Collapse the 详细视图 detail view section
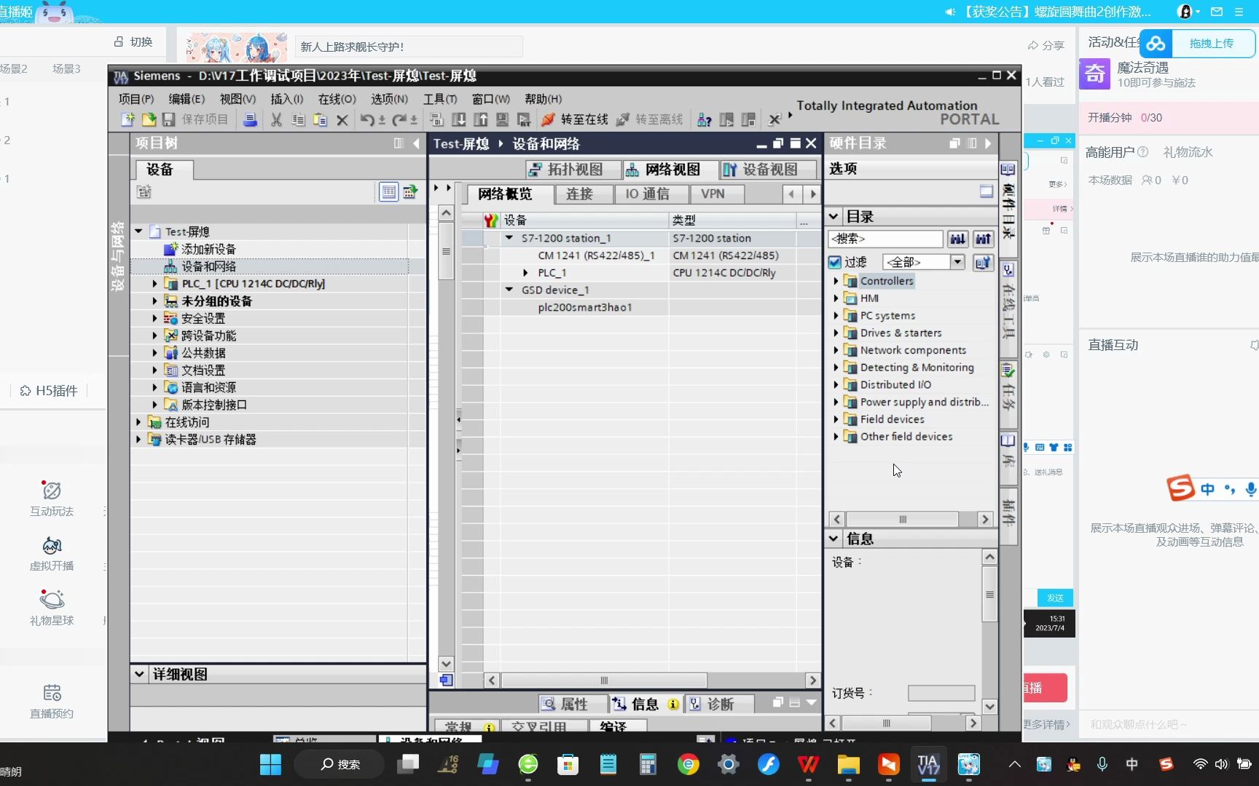1259x786 pixels. click(139, 674)
